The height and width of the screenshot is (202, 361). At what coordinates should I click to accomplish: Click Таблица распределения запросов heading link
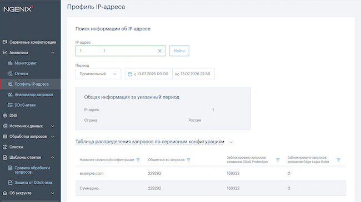(150, 142)
